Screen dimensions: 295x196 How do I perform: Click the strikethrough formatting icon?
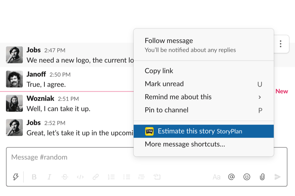[65, 177]
